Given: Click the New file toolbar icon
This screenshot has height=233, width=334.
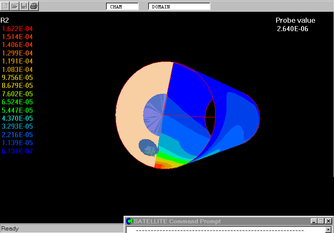Looking at the screenshot, I should [5, 6].
